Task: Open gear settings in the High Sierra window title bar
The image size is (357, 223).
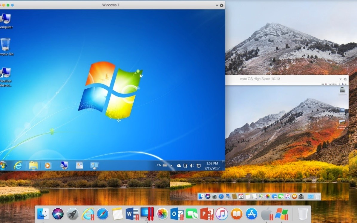Action: (x=345, y=79)
